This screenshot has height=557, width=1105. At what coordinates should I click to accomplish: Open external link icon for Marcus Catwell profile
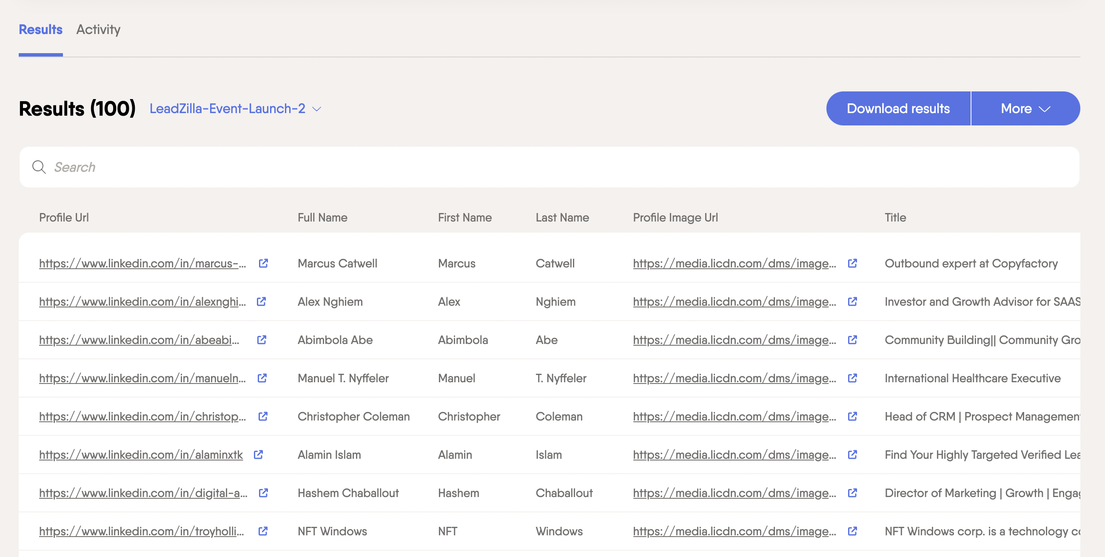click(x=263, y=263)
